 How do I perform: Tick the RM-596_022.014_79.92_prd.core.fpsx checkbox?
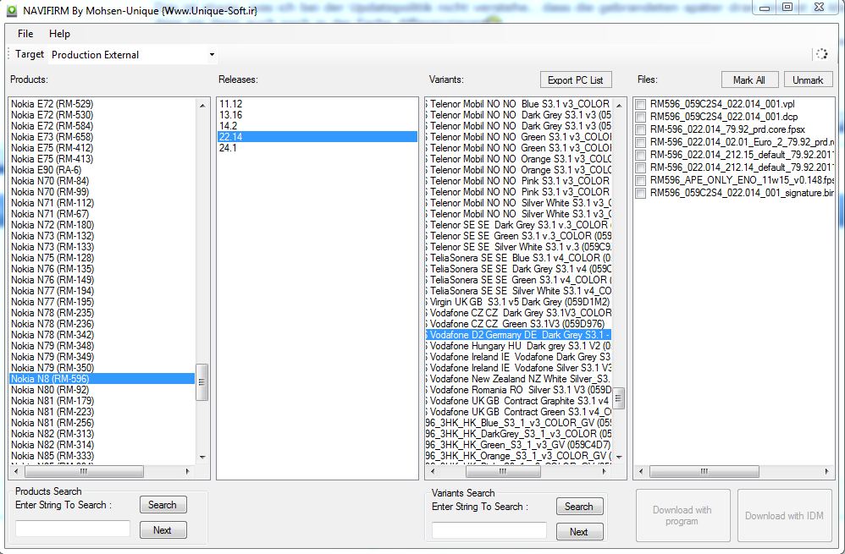point(641,129)
